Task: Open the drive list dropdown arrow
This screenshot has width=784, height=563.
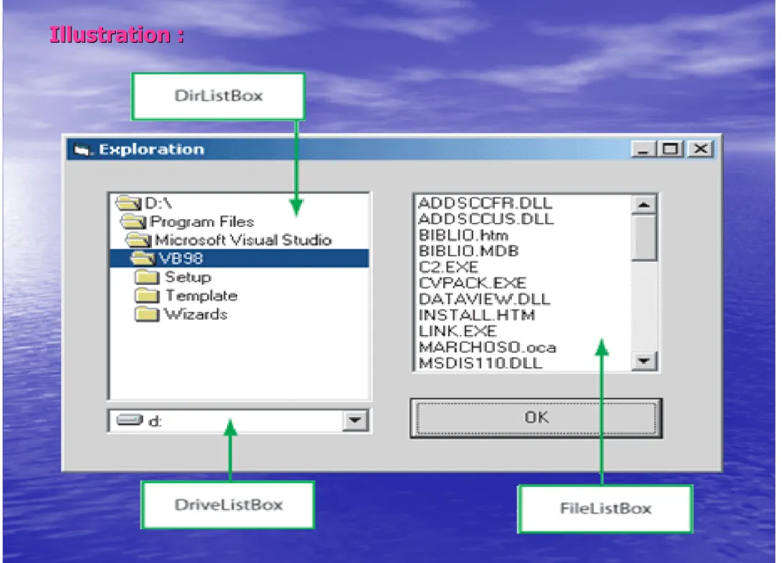Action: click(356, 420)
